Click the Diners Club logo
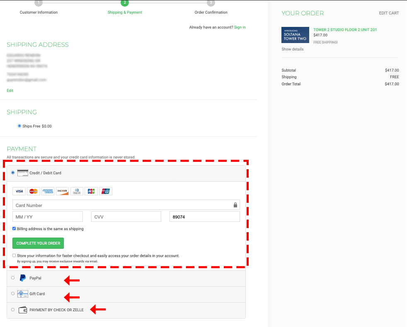This screenshot has width=407, height=327. pos(77,191)
